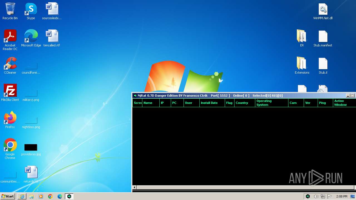Open Windows Media Player taskbar icon
The image size is (356, 200).
[41, 196]
